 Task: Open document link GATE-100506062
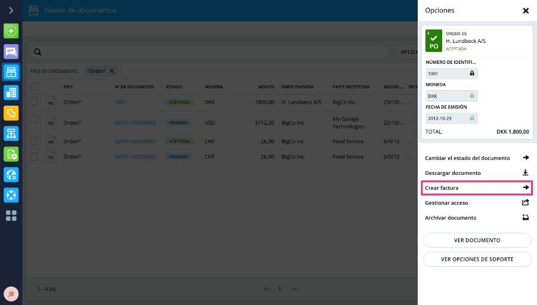[135, 123]
